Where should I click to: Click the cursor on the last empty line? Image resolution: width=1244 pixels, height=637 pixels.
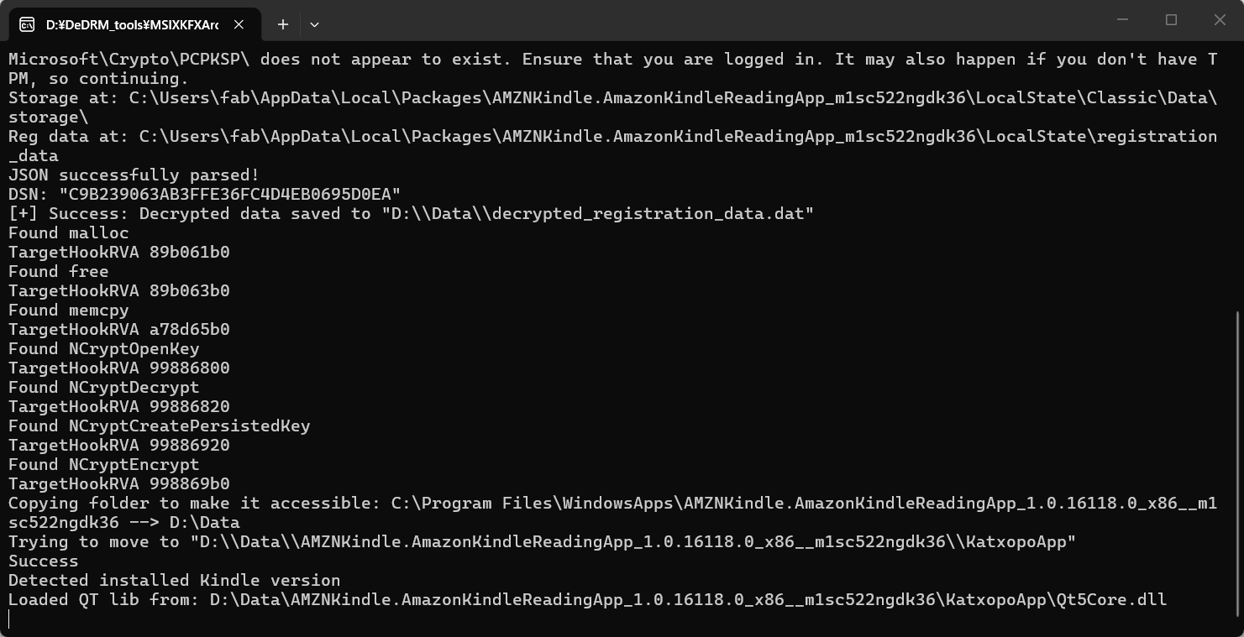click(9, 619)
